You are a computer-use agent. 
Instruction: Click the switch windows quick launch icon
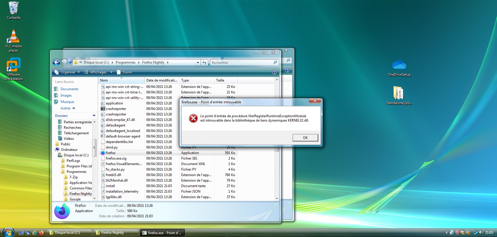pos(28,233)
